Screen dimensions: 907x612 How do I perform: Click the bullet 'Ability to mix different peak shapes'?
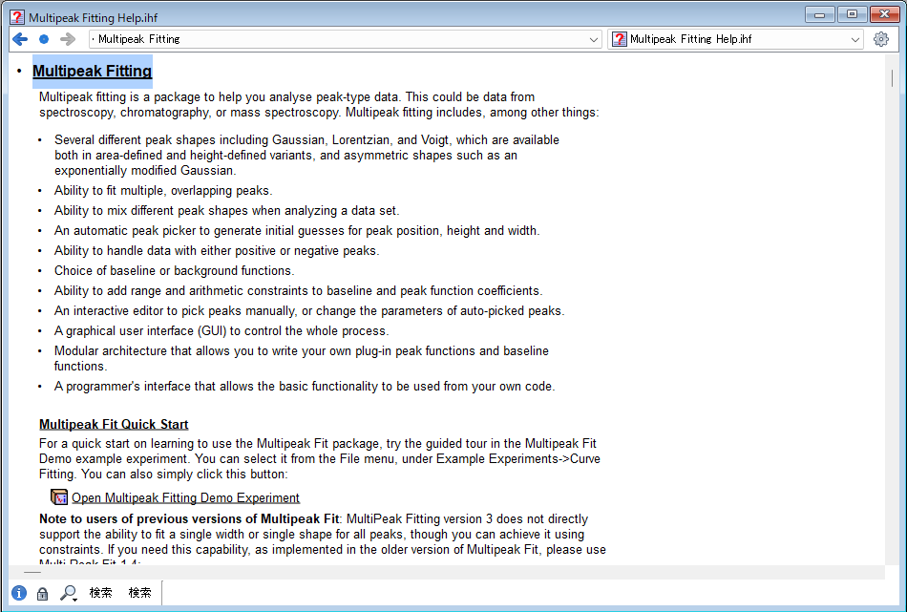pyautogui.click(x=227, y=211)
